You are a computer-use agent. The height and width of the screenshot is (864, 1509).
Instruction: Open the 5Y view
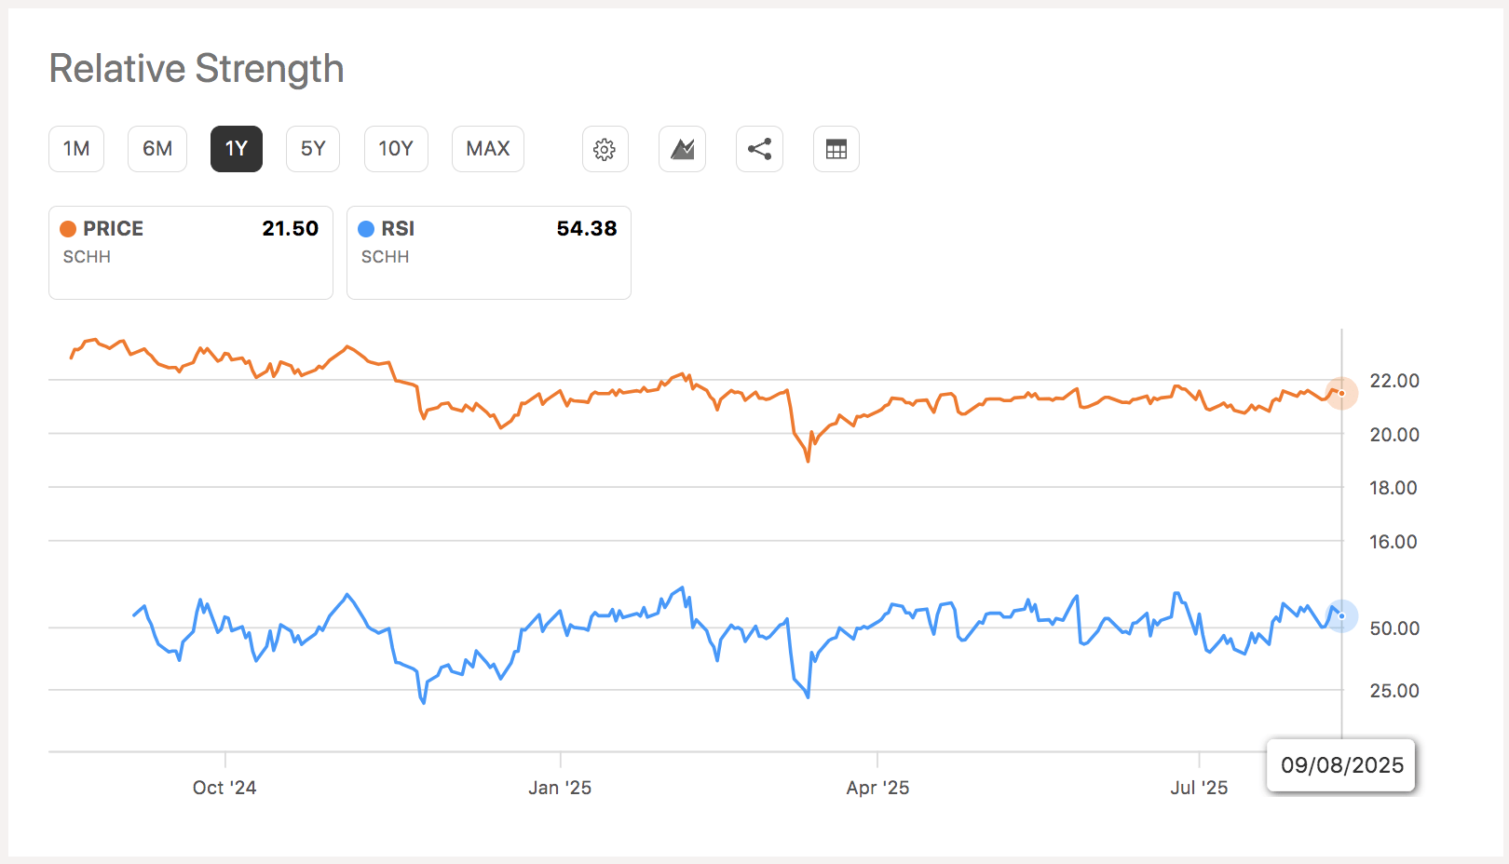tap(312, 149)
